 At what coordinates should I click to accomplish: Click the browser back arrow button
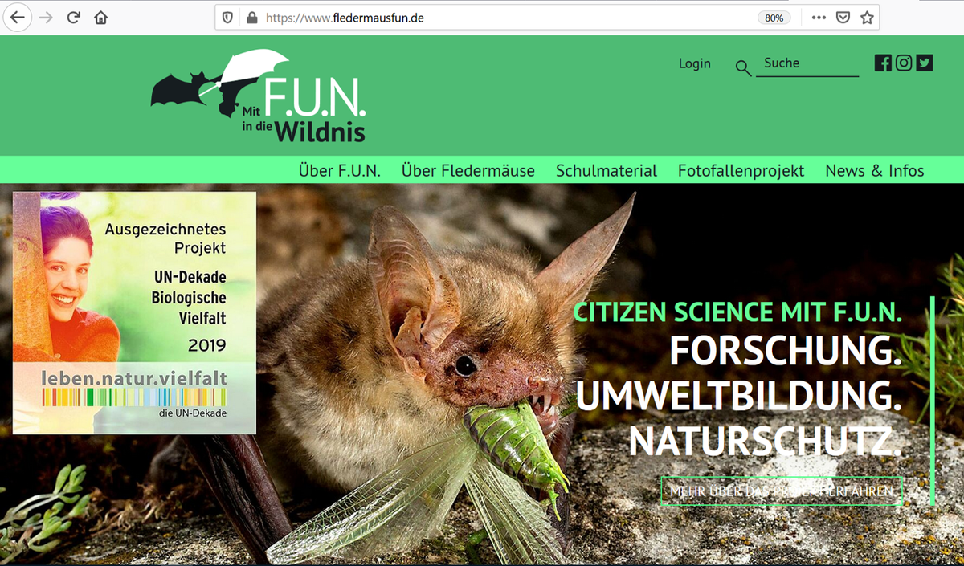(x=18, y=18)
